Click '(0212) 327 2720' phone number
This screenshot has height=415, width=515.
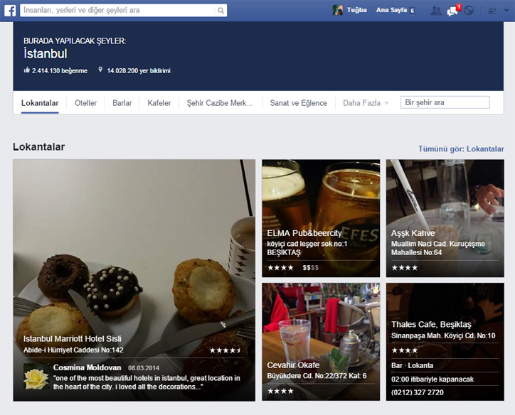(x=417, y=392)
